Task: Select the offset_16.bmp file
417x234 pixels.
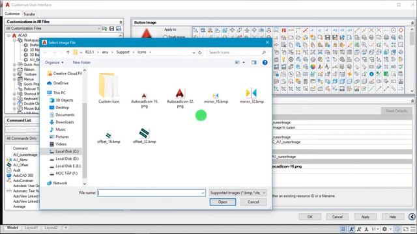Action: 109,138
